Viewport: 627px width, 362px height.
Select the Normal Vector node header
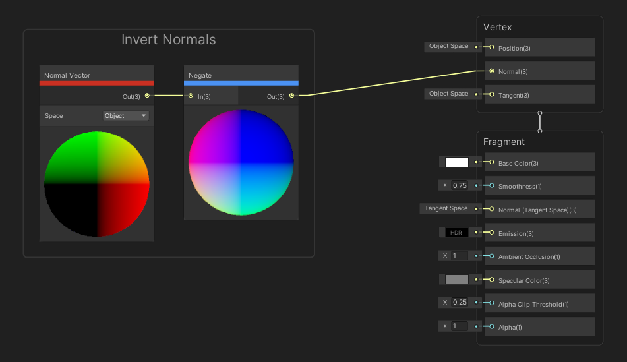(x=96, y=75)
